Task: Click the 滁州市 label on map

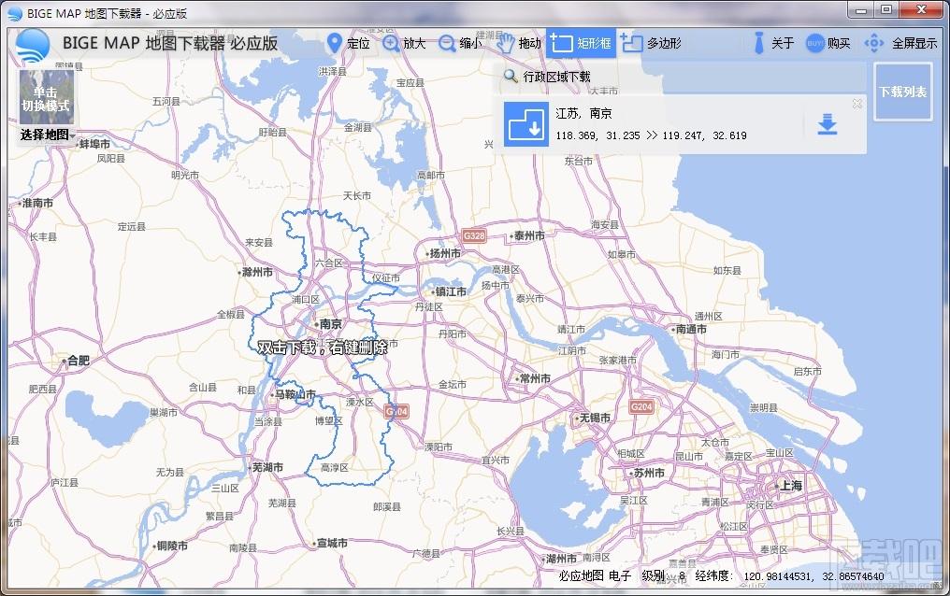Action: pos(257,272)
